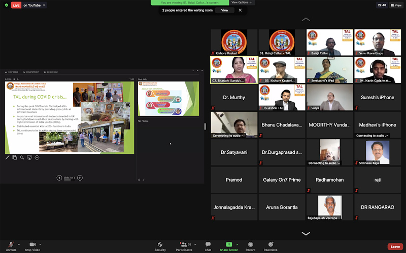Viewport: 406px width, 253px height.
Task: Go to previous slide arrow
Action: 59,178
